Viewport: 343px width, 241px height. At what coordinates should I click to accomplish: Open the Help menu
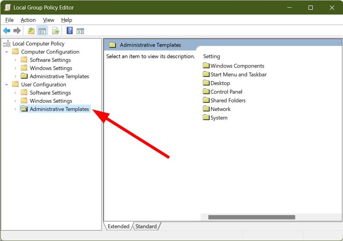[67, 20]
